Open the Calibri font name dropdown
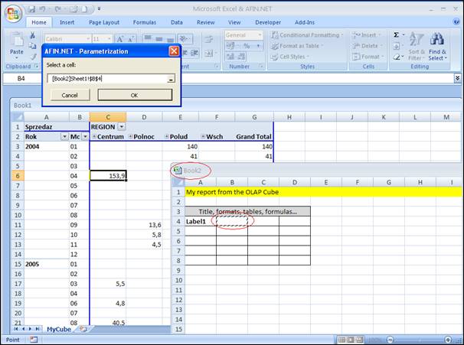The width and height of the screenshot is (464, 345). coord(88,39)
